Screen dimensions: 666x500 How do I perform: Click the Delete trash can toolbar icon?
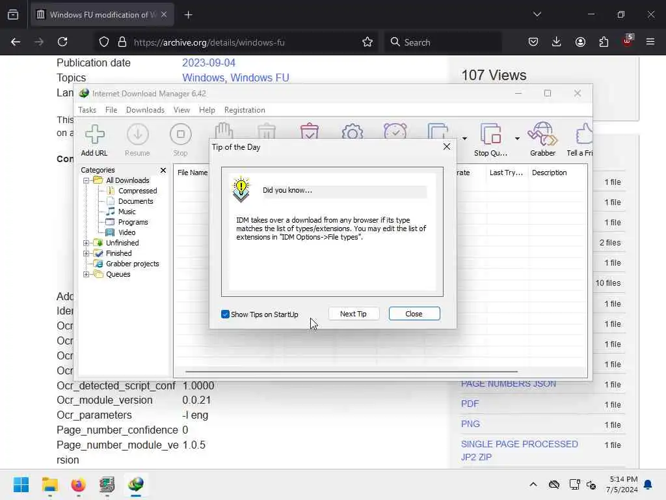[267, 130]
